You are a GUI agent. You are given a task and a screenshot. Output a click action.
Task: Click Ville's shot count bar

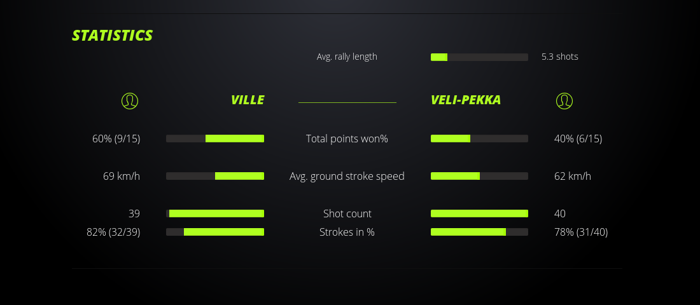tap(215, 213)
